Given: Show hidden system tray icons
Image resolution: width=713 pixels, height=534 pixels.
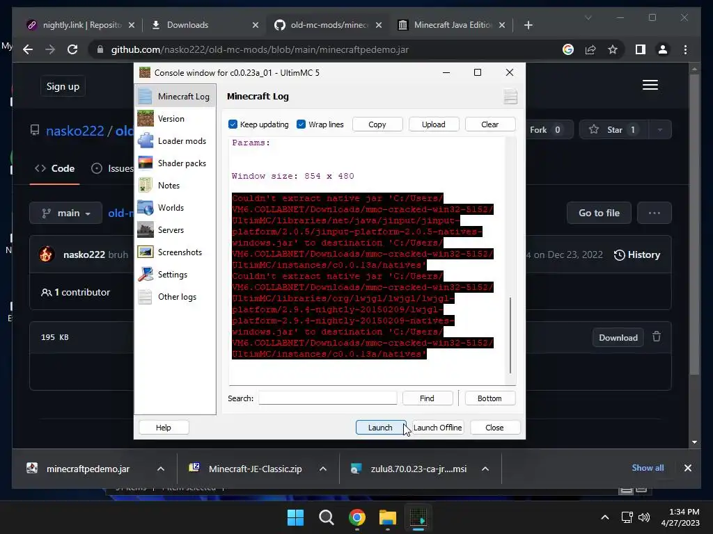Looking at the screenshot, I should (x=605, y=517).
